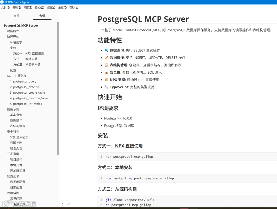Select outline entry 5. postgresql_list_tables

(26, 104)
